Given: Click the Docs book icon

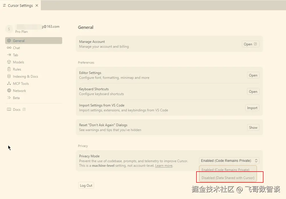Looking at the screenshot, I should (9, 109).
